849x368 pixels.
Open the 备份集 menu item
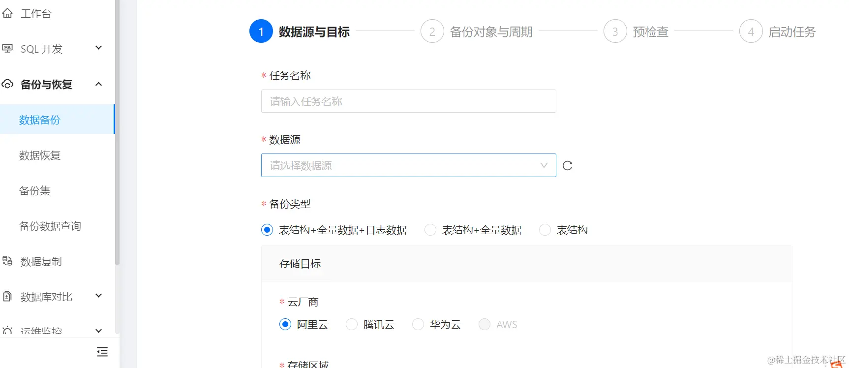35,191
